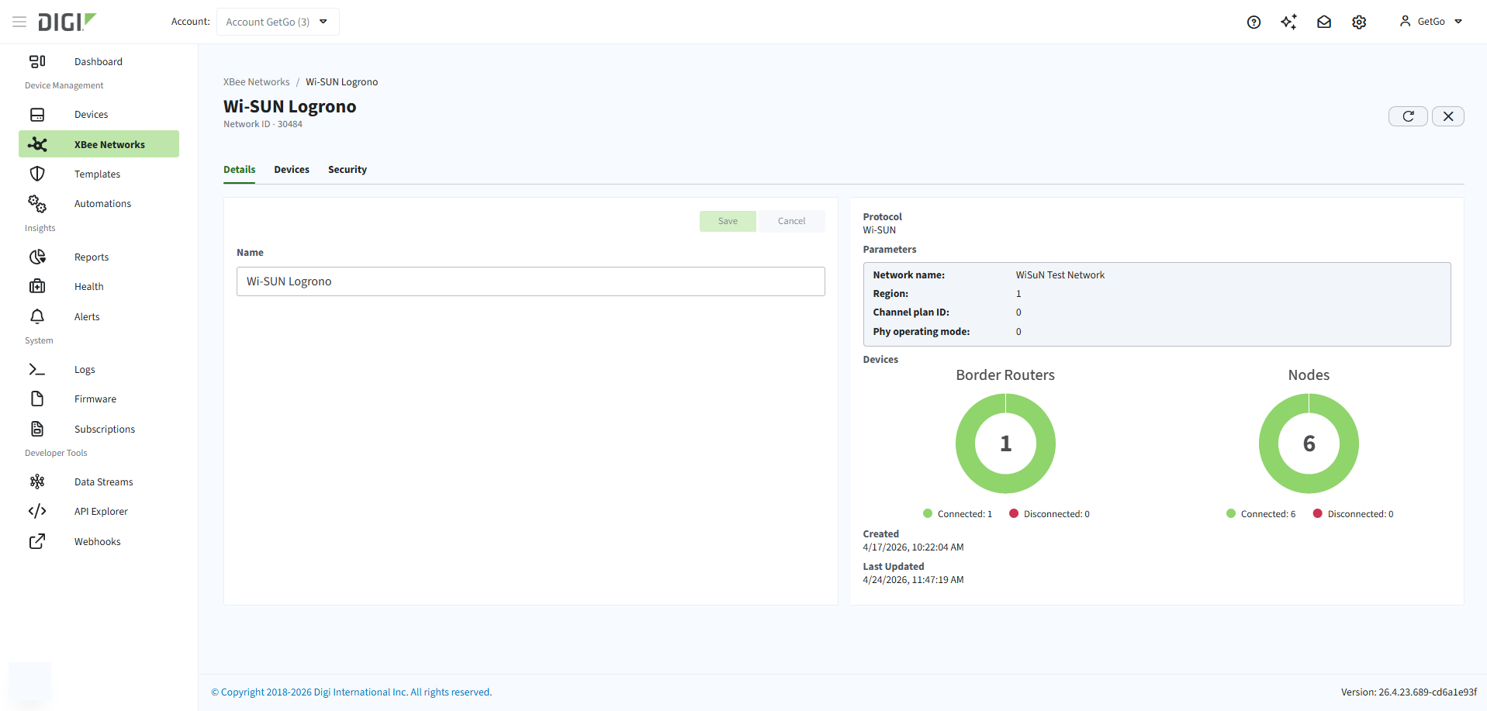Click the Nodes Disconnected: 0 legend dot
Image resolution: width=1487 pixels, height=711 pixels.
(x=1317, y=513)
